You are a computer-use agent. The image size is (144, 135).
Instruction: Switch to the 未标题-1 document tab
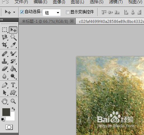click(45, 21)
